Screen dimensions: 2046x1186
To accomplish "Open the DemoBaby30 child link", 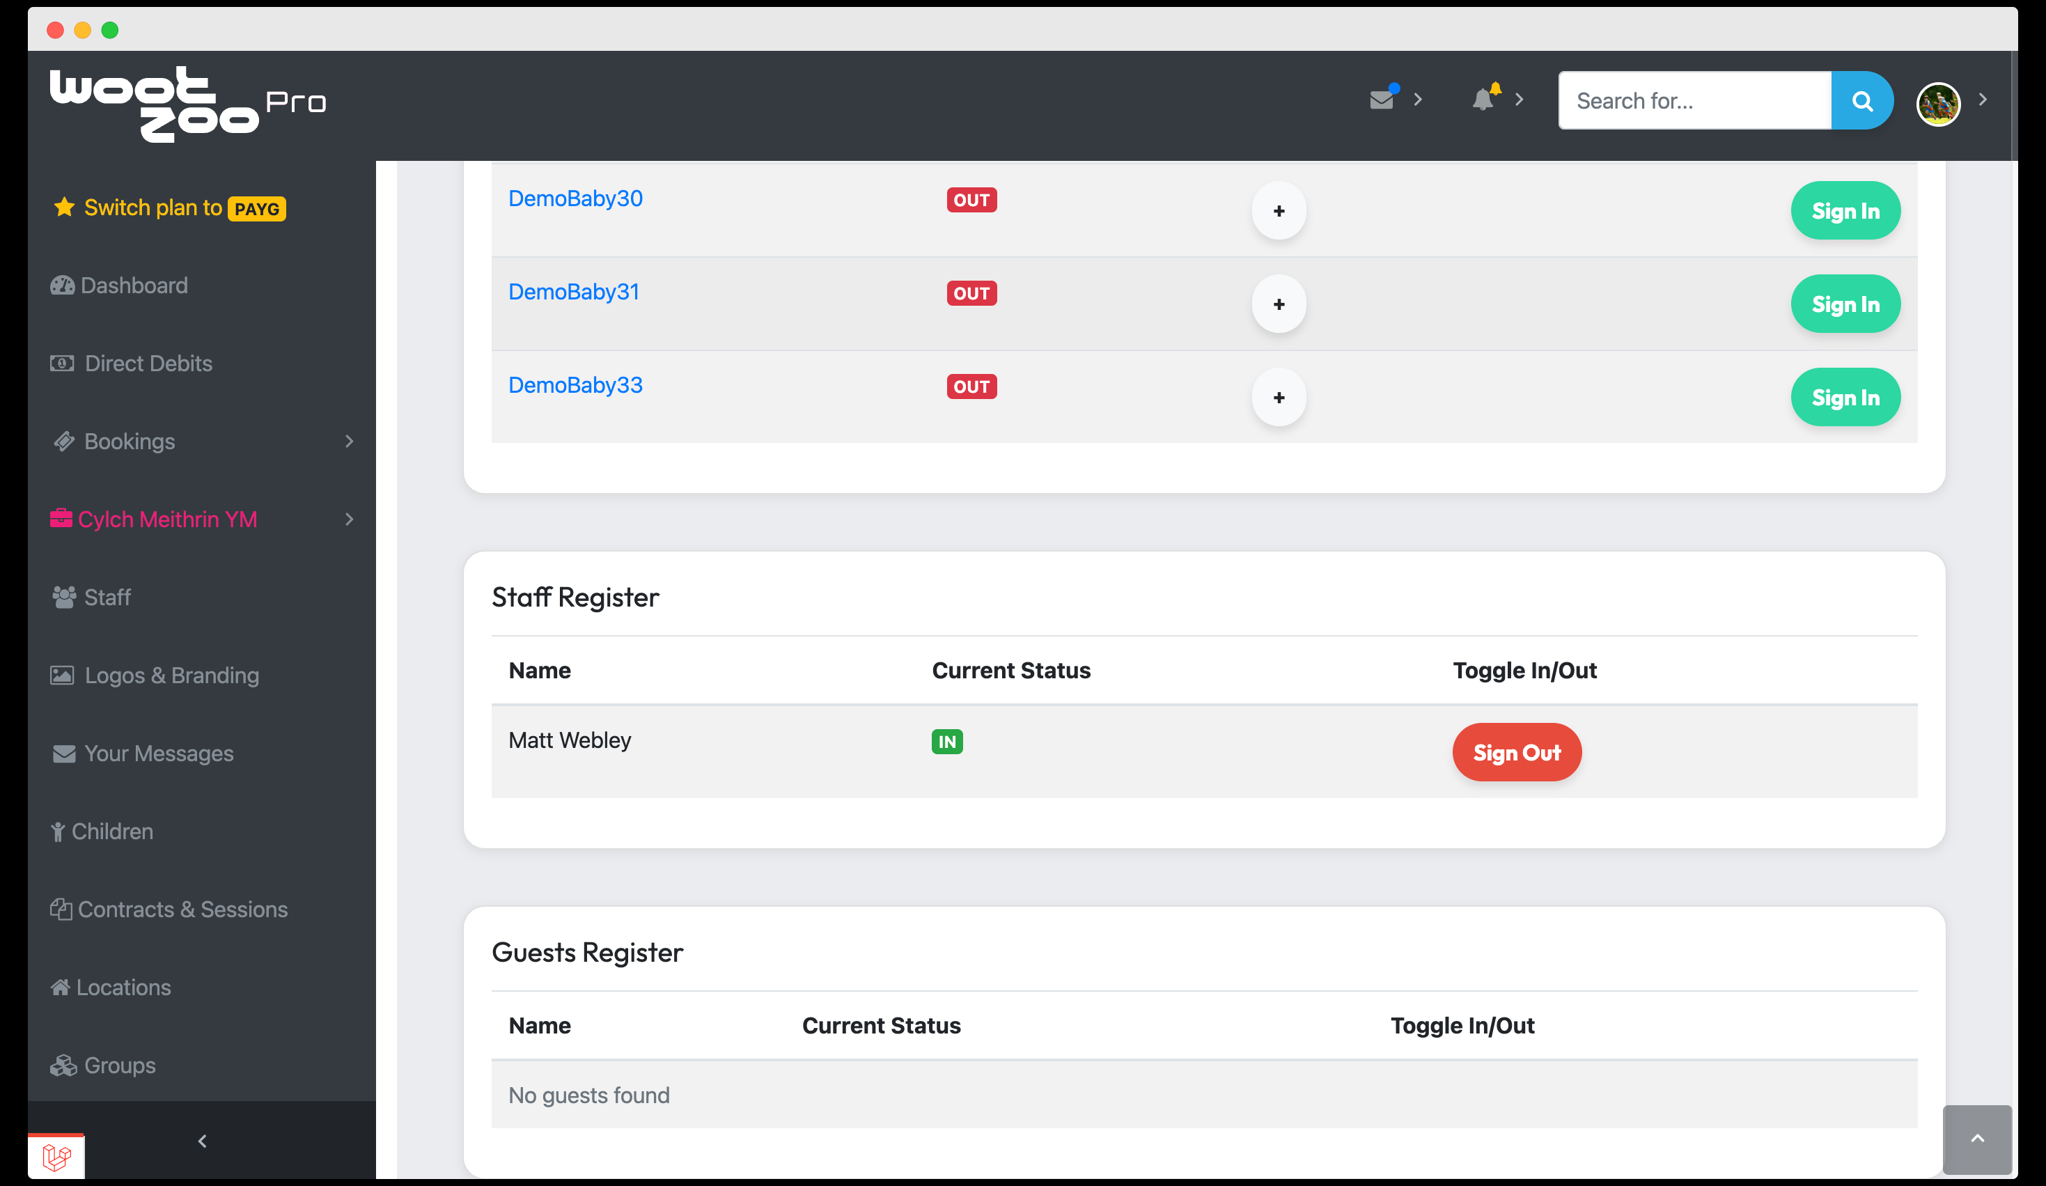I will (x=575, y=199).
